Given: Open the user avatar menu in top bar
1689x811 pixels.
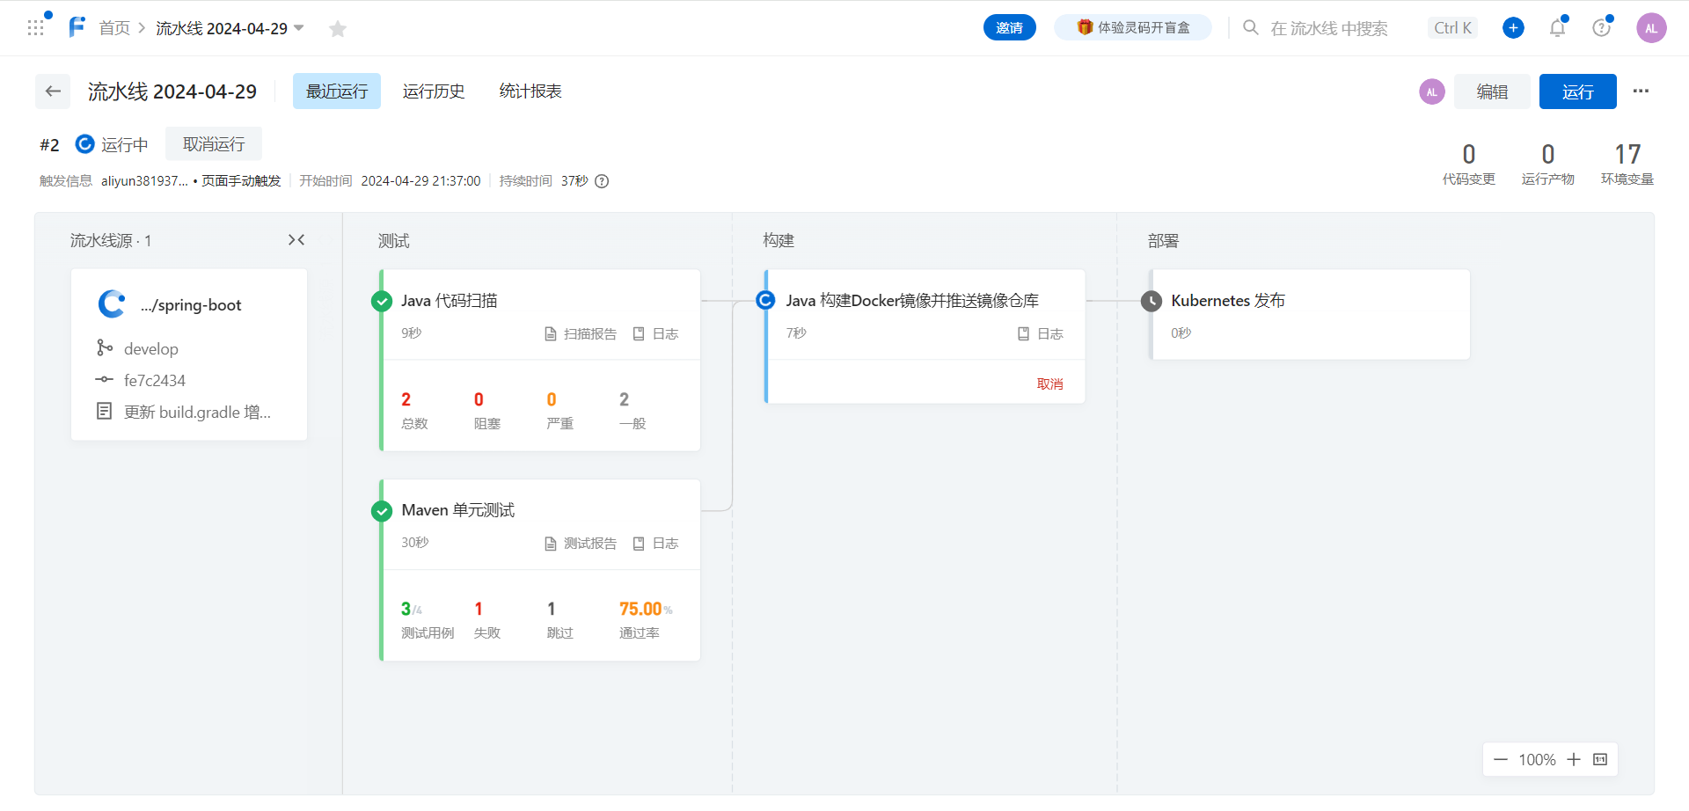Looking at the screenshot, I should [x=1651, y=28].
